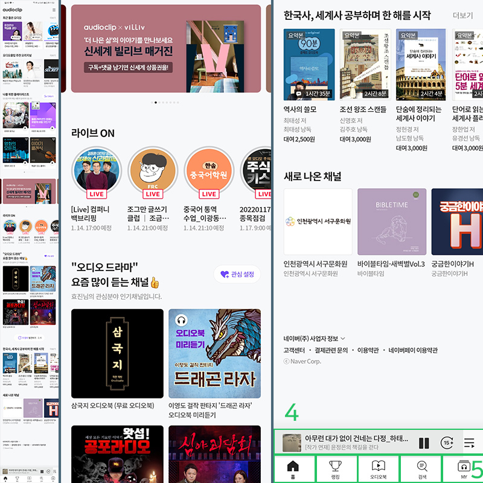The image size is (483, 483).
Task: Click 결제관련 문의 footer link
Action: (x=331, y=350)
